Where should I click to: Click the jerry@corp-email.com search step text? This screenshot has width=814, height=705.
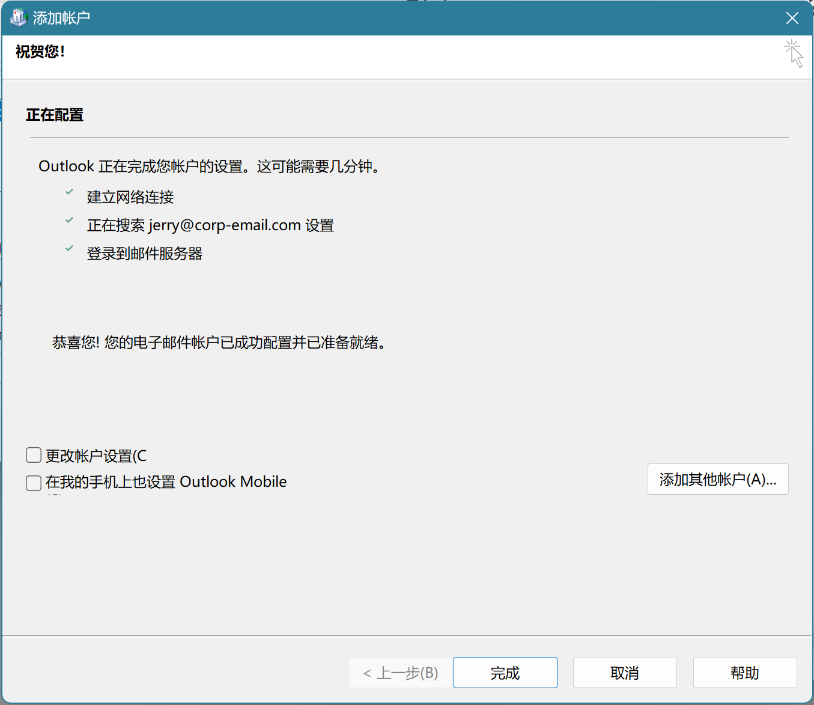(210, 225)
